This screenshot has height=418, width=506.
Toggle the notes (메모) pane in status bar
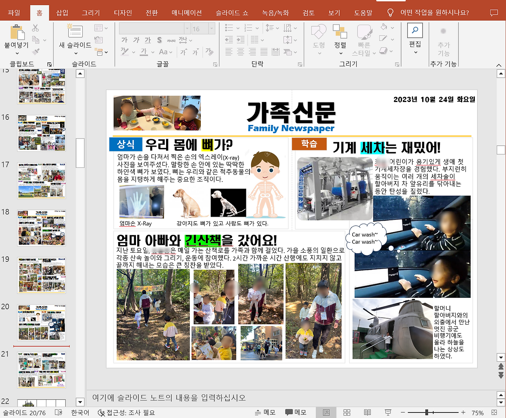(x=265, y=412)
